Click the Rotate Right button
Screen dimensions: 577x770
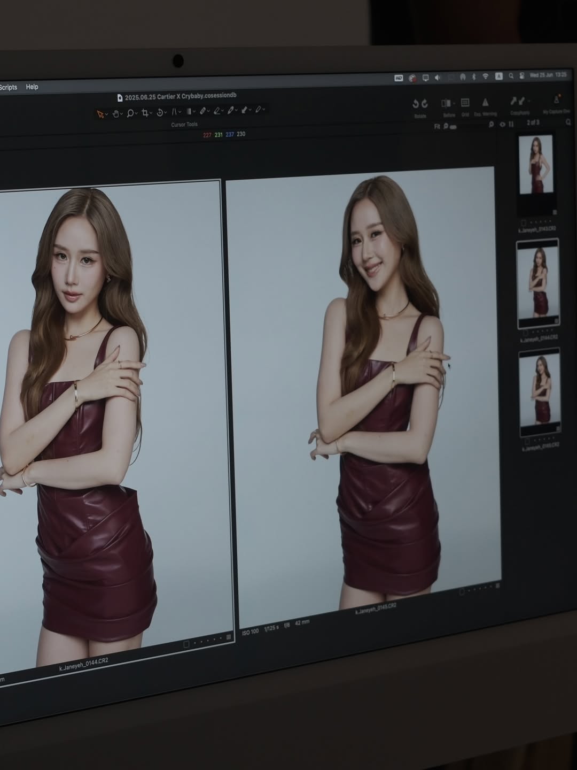(424, 103)
